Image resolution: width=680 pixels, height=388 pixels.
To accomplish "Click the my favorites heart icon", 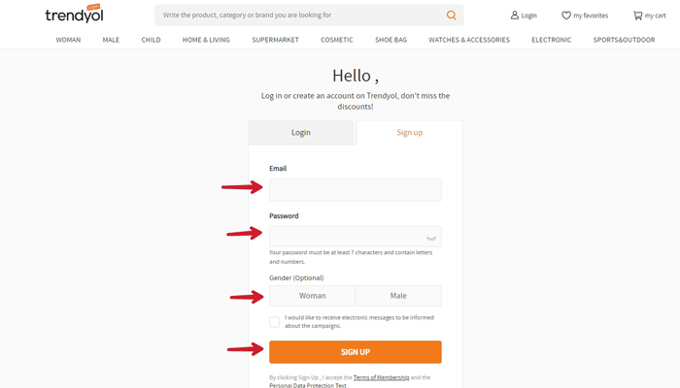I will [566, 16].
